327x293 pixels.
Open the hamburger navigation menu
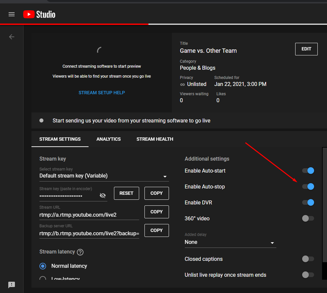tap(12, 14)
